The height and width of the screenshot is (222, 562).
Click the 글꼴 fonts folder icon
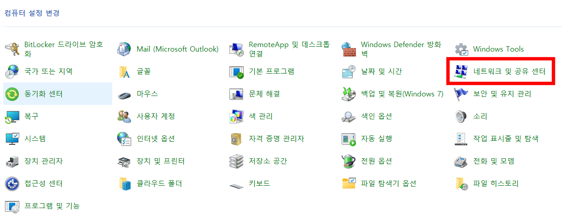124,71
